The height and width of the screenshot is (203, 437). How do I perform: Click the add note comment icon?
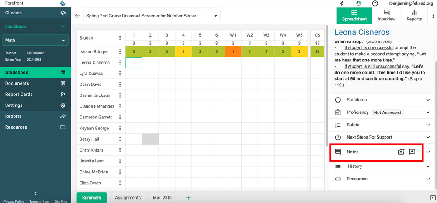click(x=412, y=152)
